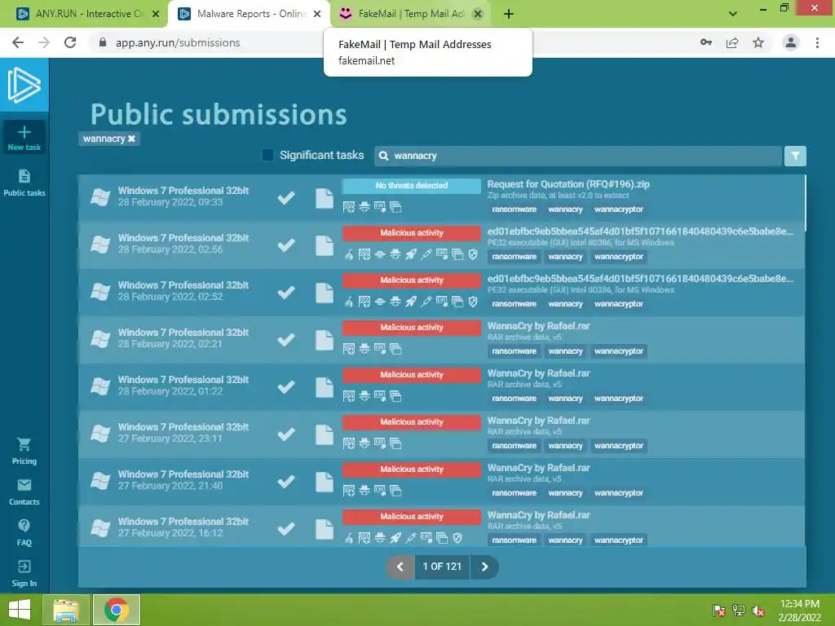The height and width of the screenshot is (626, 835).
Task: Click the wannacry search input field
Action: pyautogui.click(x=579, y=156)
